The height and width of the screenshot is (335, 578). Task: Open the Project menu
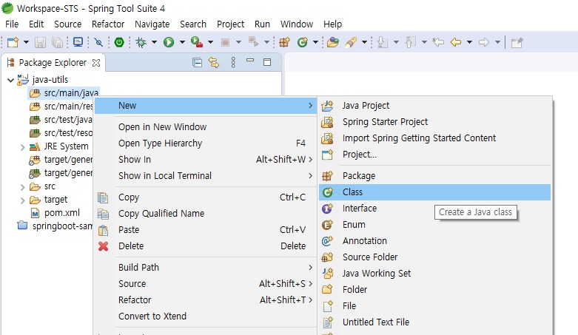pos(230,24)
